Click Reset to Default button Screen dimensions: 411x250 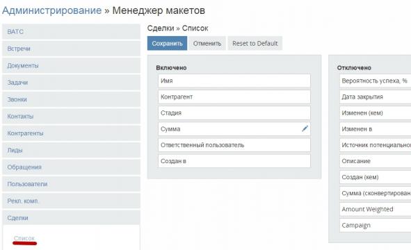tap(255, 43)
